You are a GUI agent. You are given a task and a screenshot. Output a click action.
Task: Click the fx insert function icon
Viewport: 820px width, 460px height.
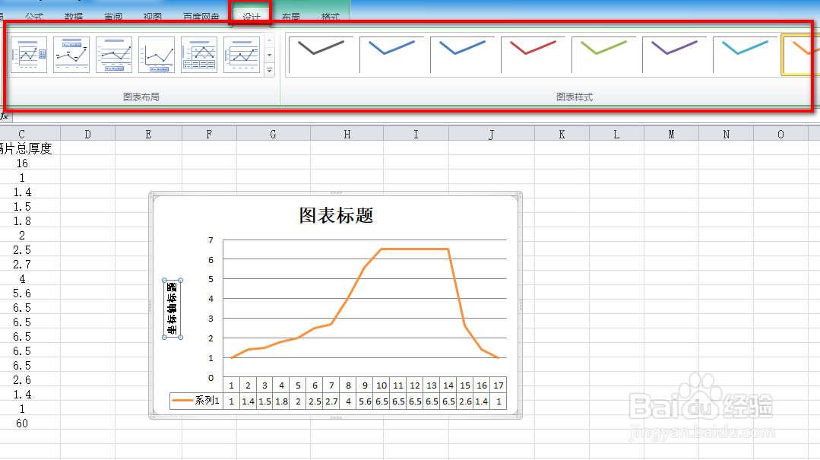5,116
